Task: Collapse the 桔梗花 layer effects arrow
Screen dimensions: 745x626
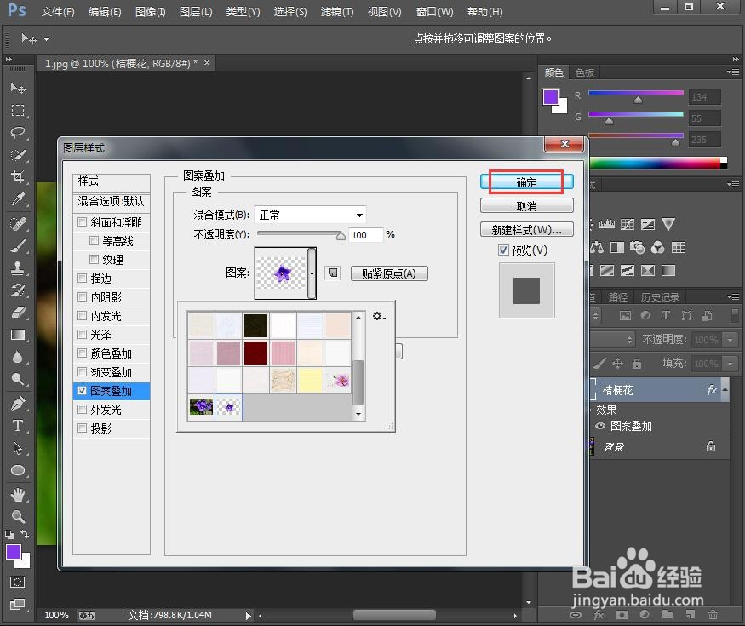Action: (x=725, y=389)
